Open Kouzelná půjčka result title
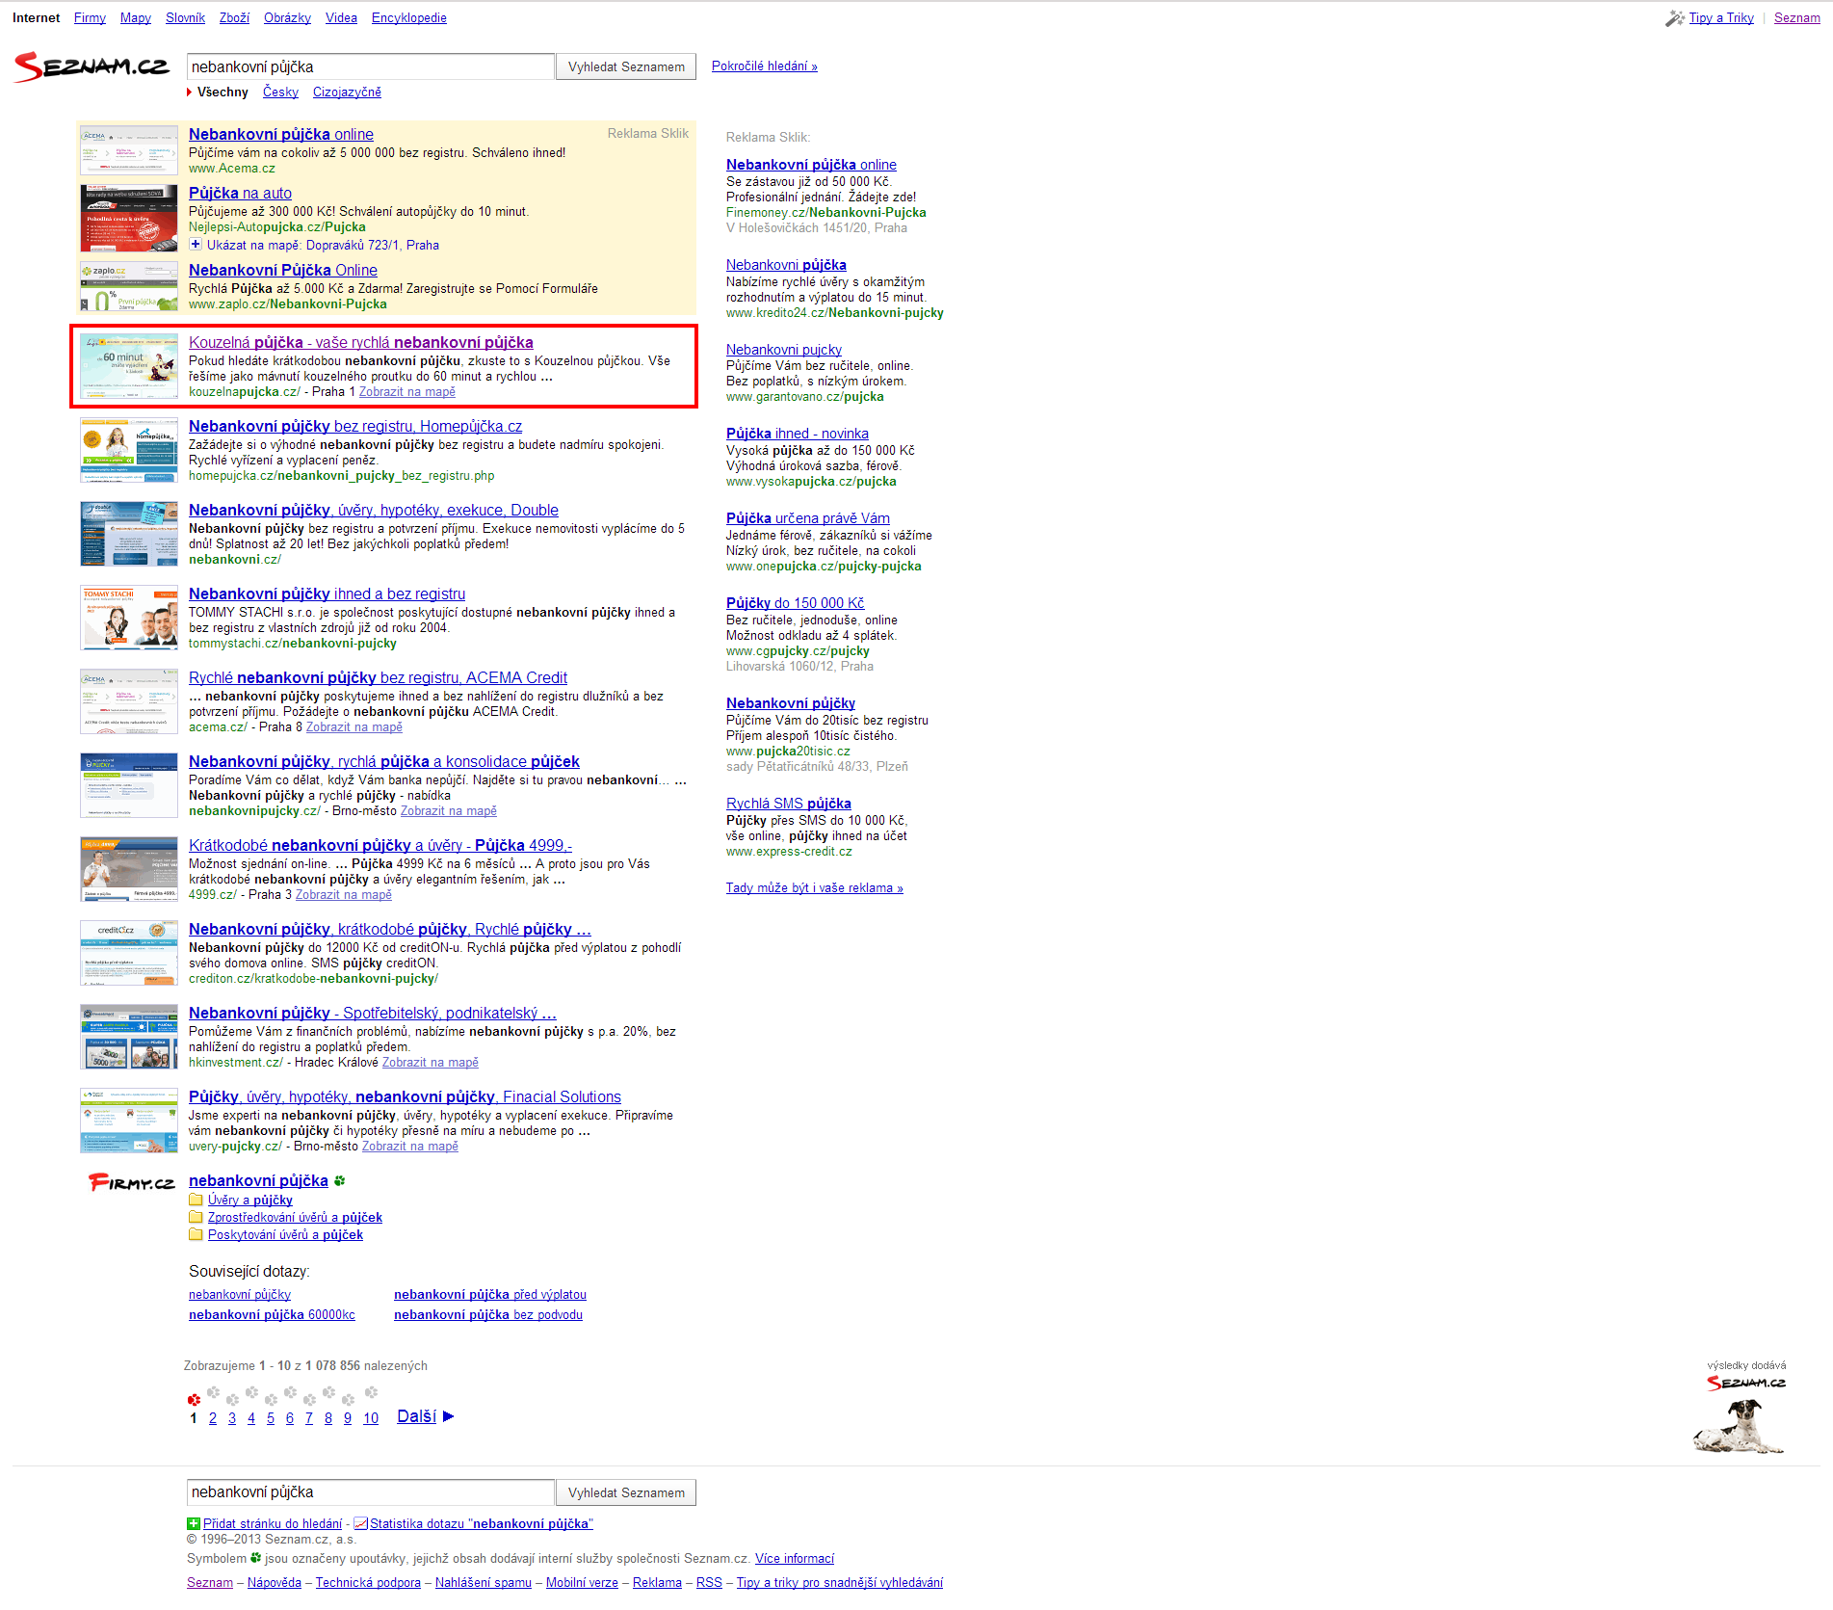The image size is (1833, 1610). [361, 342]
